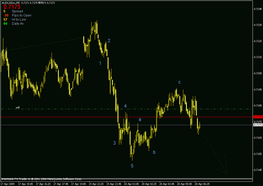Click the sell order label

click(x=18, y=107)
